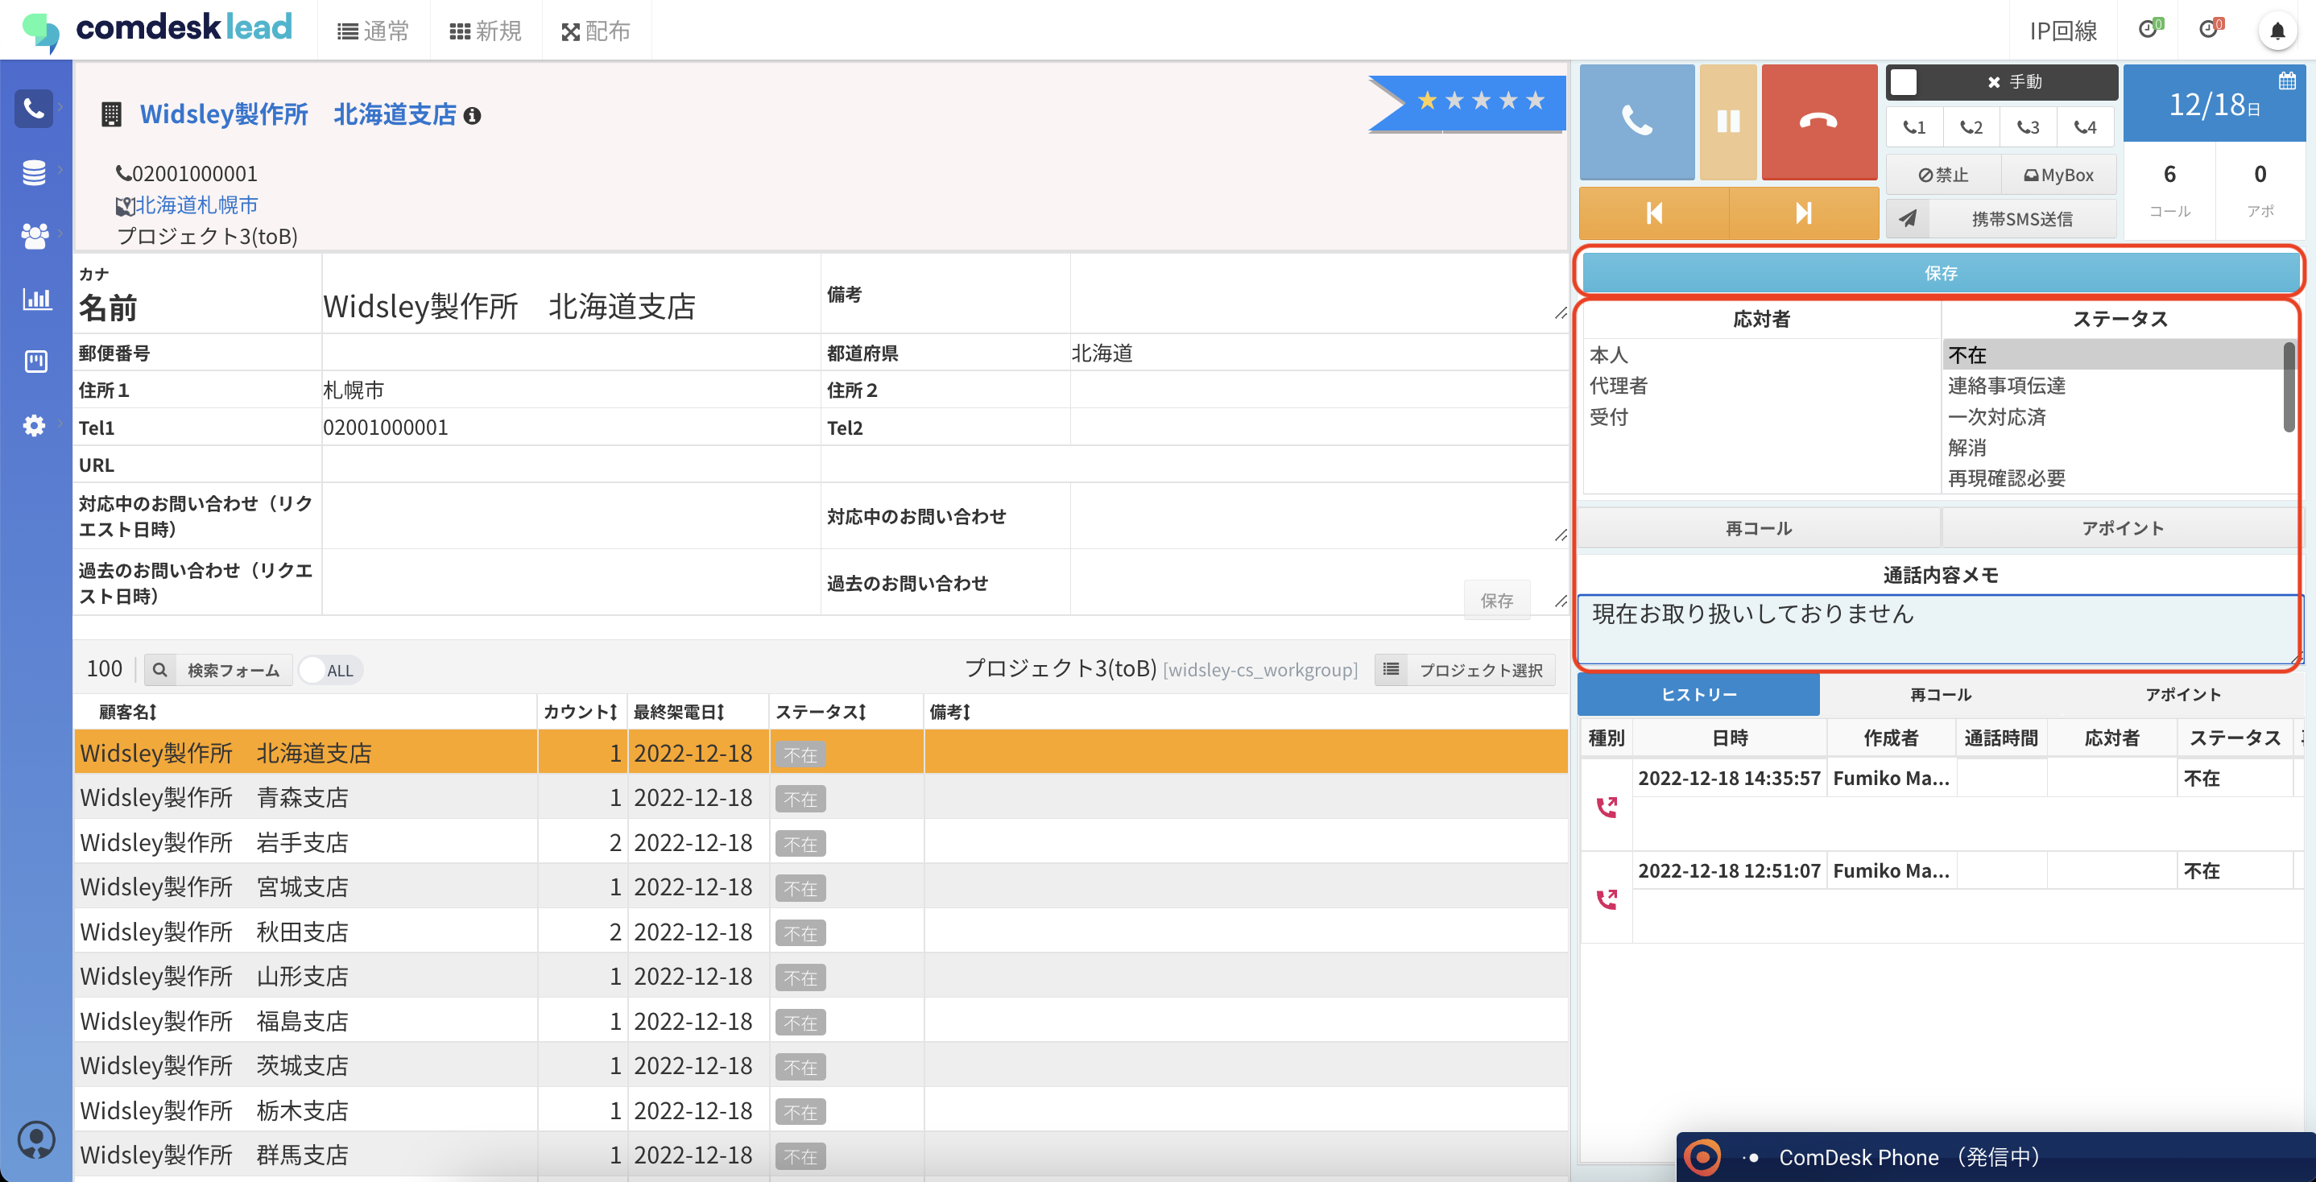This screenshot has width=2316, height=1182.
Task: Pause the call with hold button
Action: [1727, 122]
